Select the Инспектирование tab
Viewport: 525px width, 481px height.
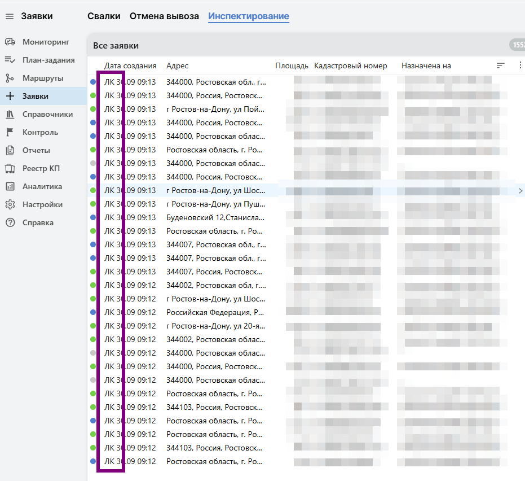pos(248,16)
